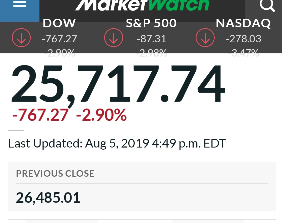Select the NASDAQ change value -278.03
282x223 pixels.
pyautogui.click(x=244, y=39)
